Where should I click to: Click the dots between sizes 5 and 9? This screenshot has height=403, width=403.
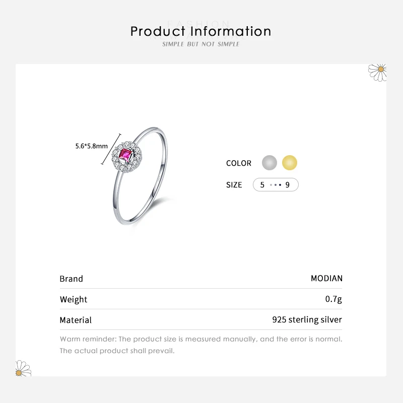pyautogui.click(x=275, y=185)
